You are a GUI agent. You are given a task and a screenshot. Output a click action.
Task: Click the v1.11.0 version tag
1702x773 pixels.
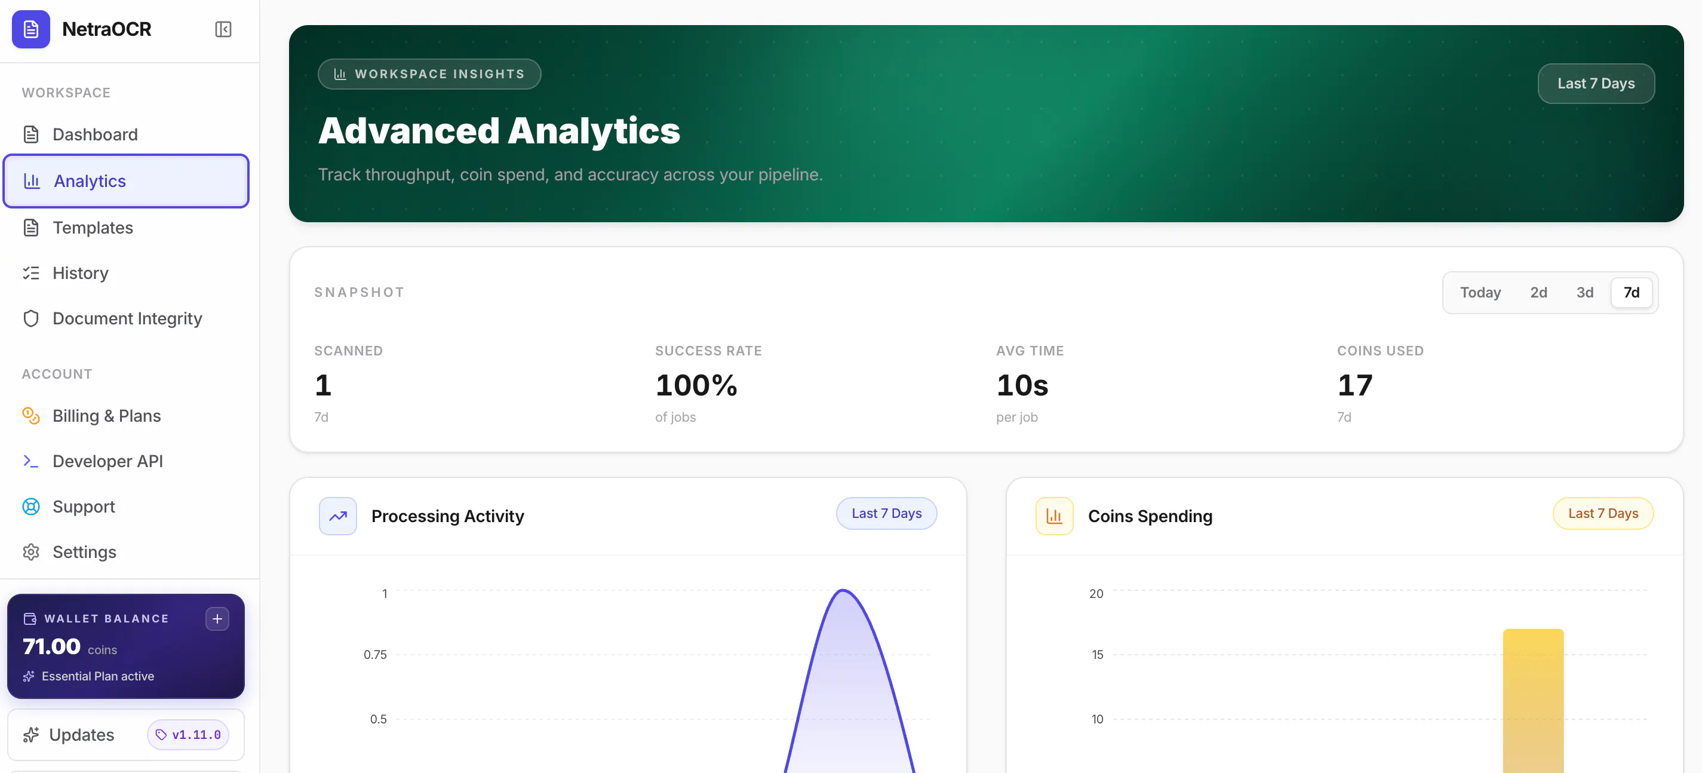(x=188, y=734)
